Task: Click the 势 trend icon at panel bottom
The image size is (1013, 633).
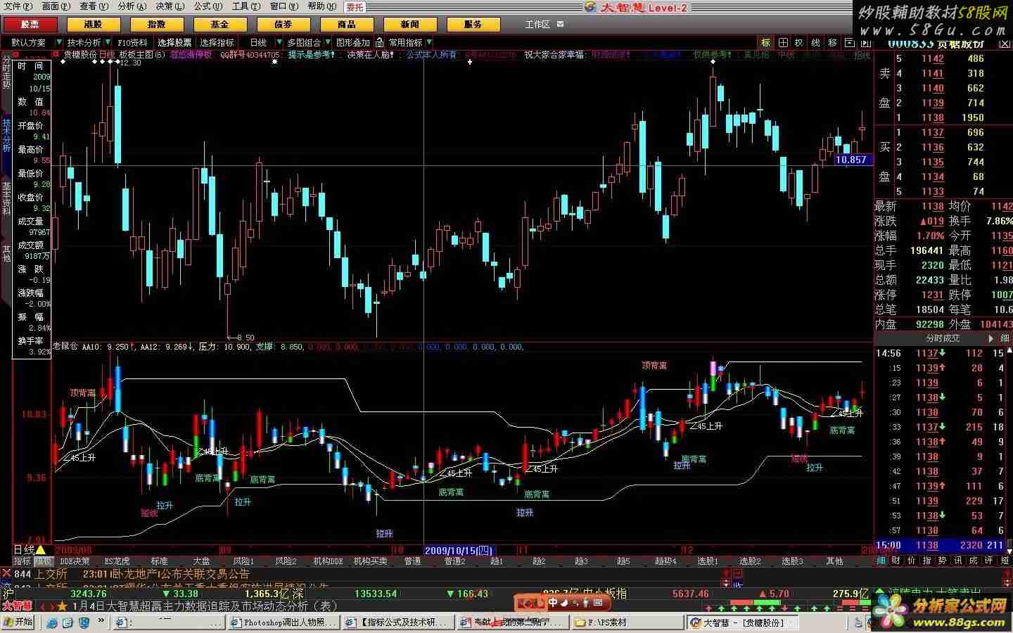Action: [942, 561]
